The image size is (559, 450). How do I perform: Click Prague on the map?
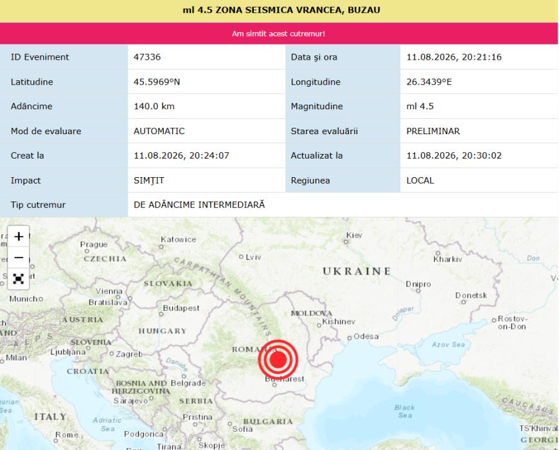94,245
